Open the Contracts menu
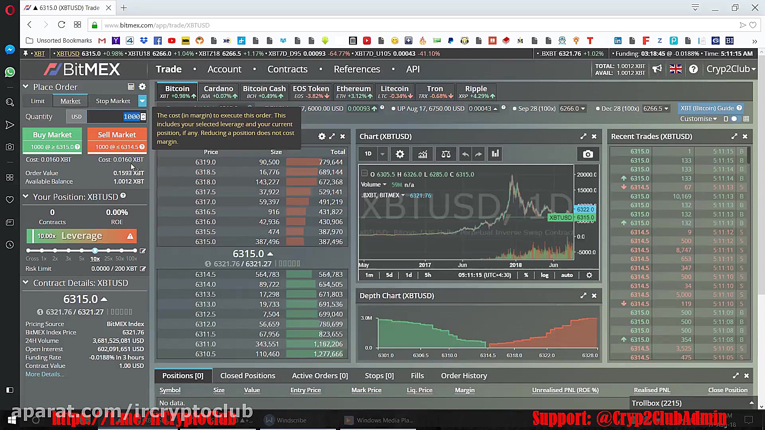This screenshot has height=430, width=765. 287,69
